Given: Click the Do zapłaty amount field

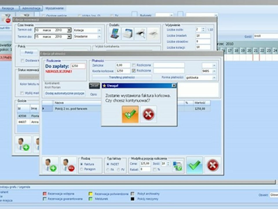Looking at the screenshot, I should click(78, 66).
